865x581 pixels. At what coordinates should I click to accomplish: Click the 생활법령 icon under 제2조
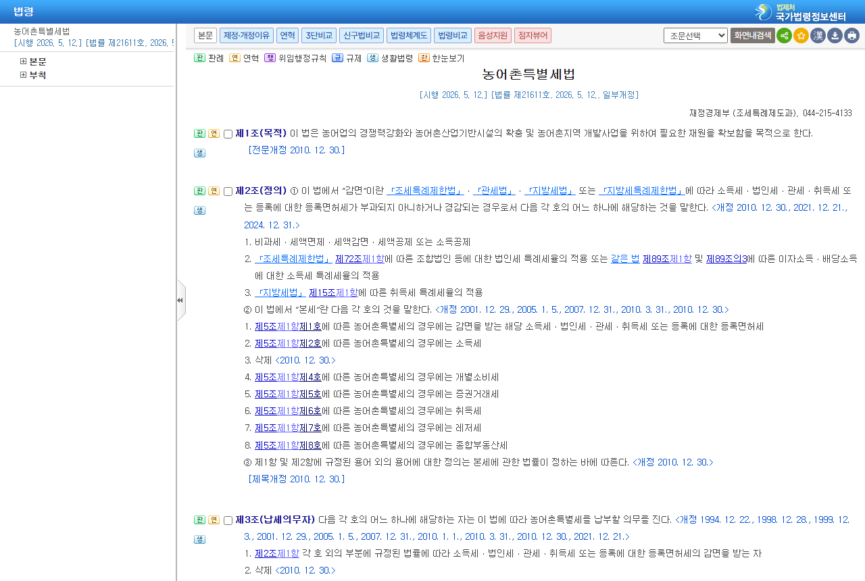[x=199, y=210]
